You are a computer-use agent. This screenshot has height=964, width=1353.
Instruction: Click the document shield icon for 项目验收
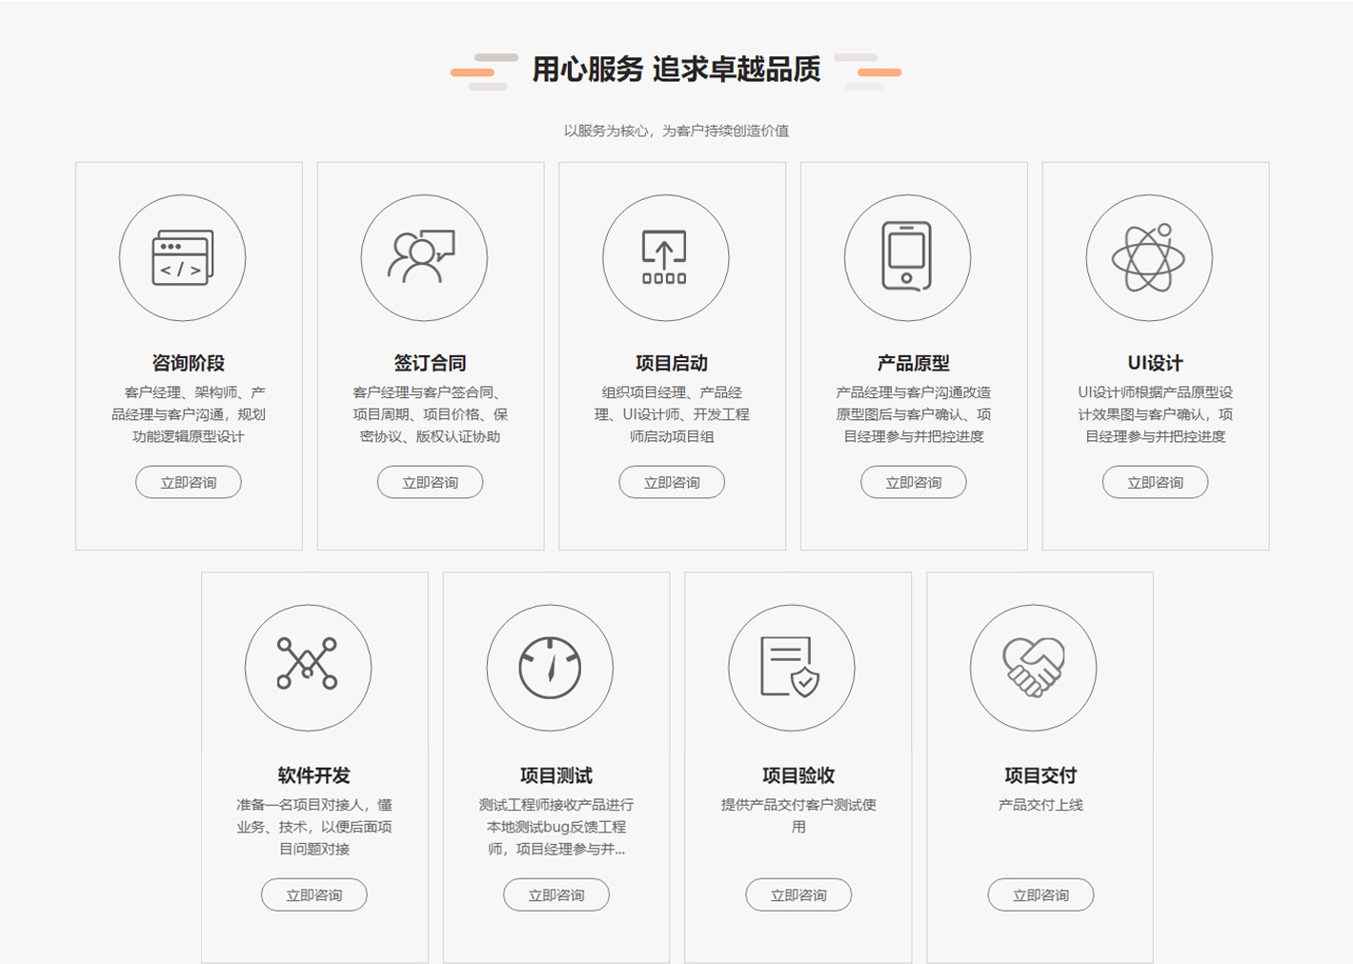(791, 667)
